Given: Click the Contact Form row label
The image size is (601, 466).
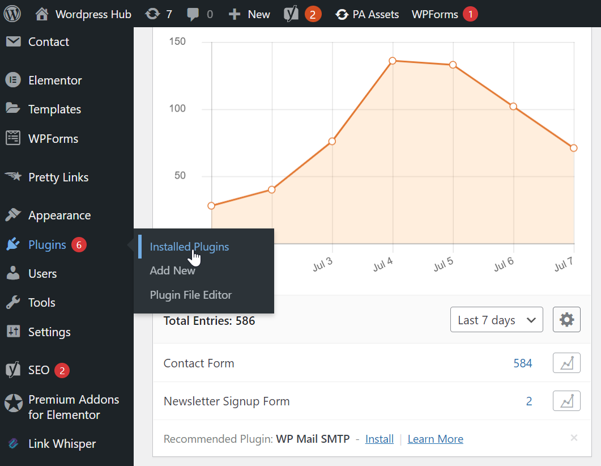Looking at the screenshot, I should coord(199,363).
